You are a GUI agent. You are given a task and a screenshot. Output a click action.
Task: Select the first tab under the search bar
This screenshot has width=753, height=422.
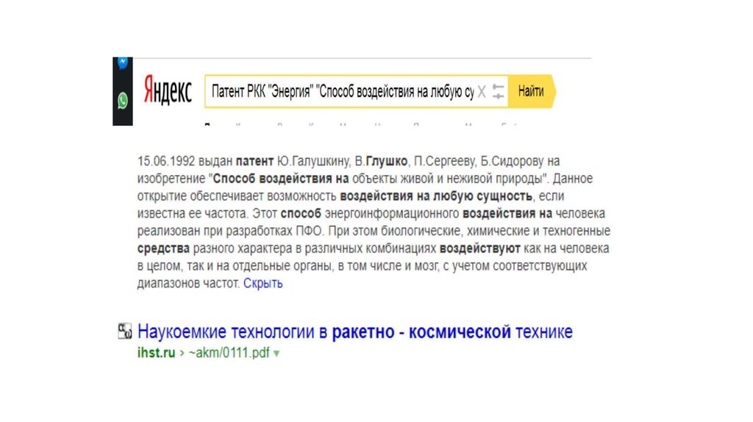pyautogui.click(x=210, y=124)
